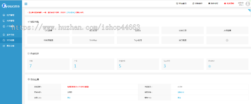Click the 快捷导航 paper-plane icon
This screenshot has width=251, height=104.
point(29,22)
